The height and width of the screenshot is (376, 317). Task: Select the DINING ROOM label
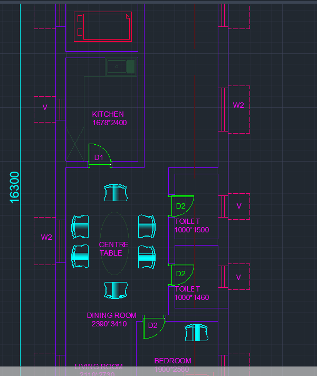coord(112,316)
